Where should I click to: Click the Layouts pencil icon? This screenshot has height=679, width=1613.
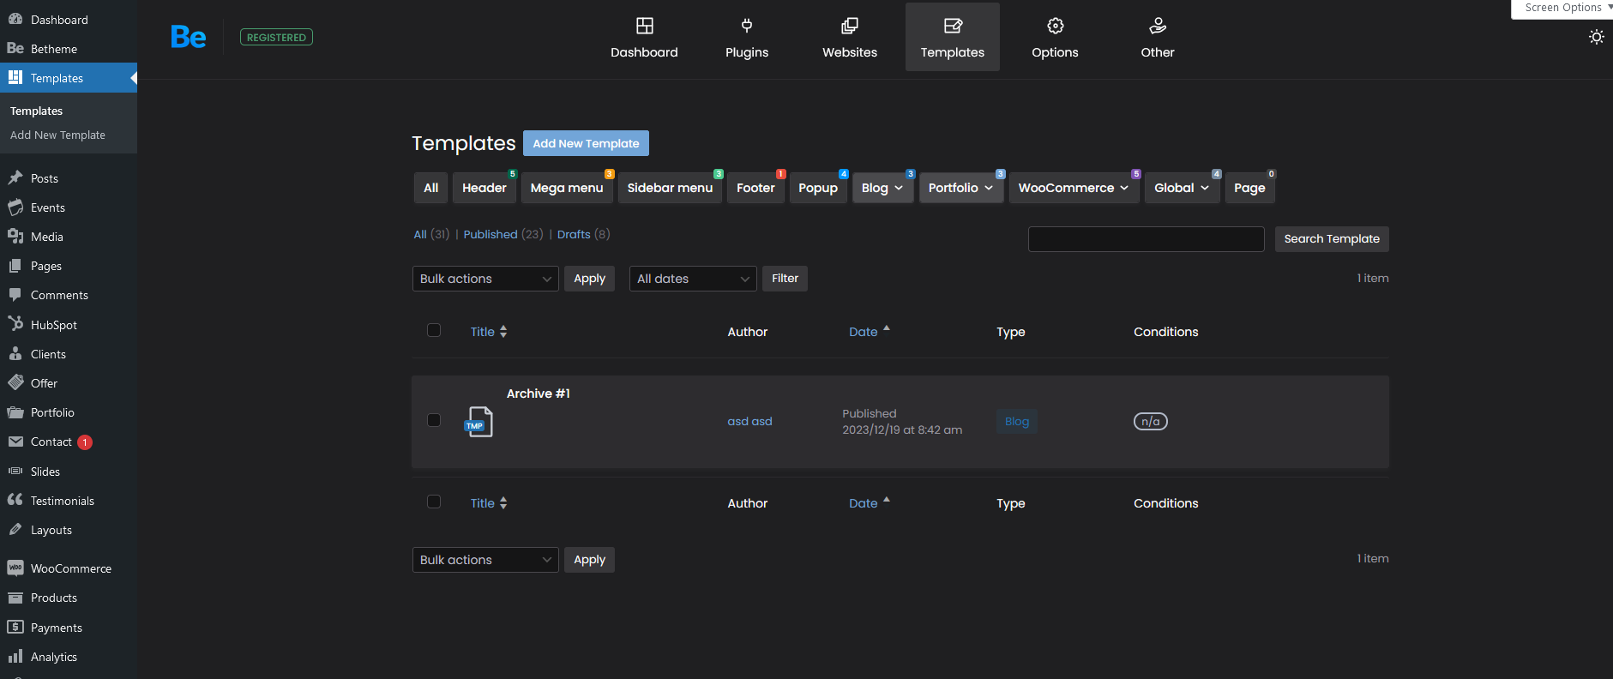(x=15, y=529)
